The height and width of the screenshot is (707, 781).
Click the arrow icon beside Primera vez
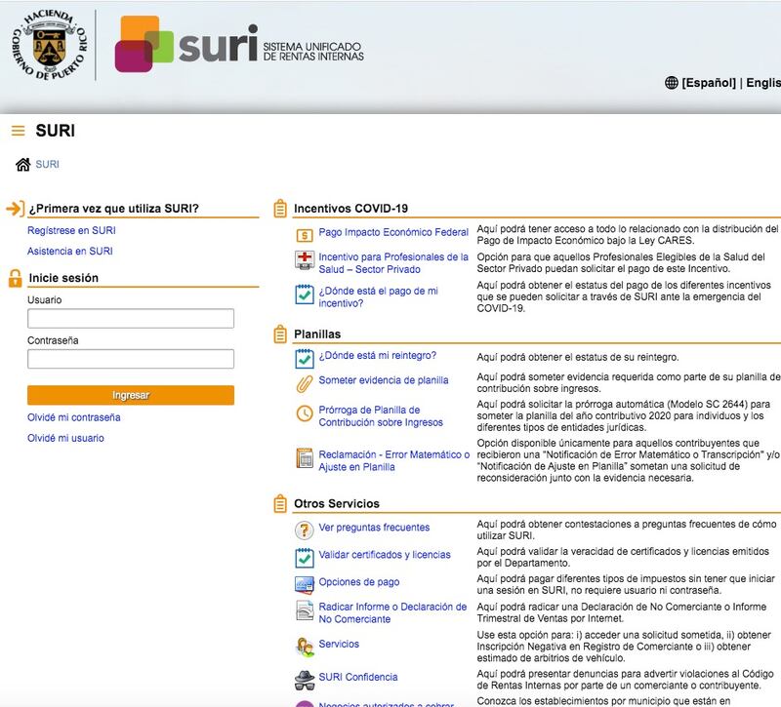tap(15, 208)
